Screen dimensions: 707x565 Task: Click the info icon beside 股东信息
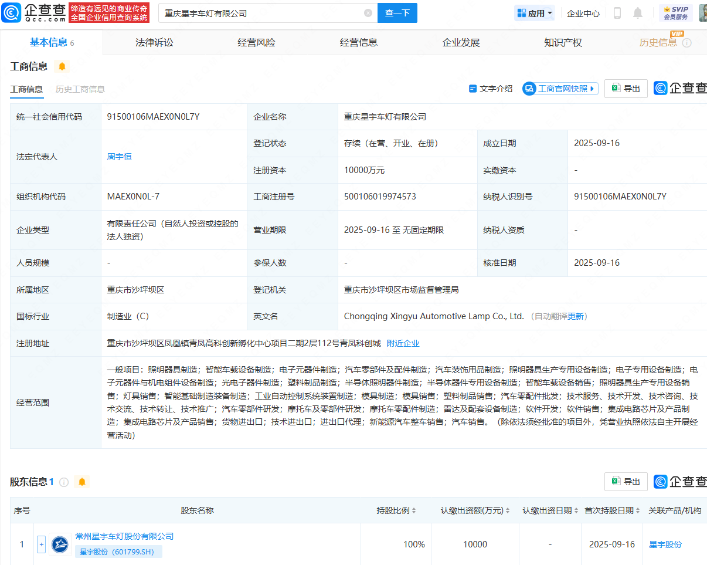[64, 481]
